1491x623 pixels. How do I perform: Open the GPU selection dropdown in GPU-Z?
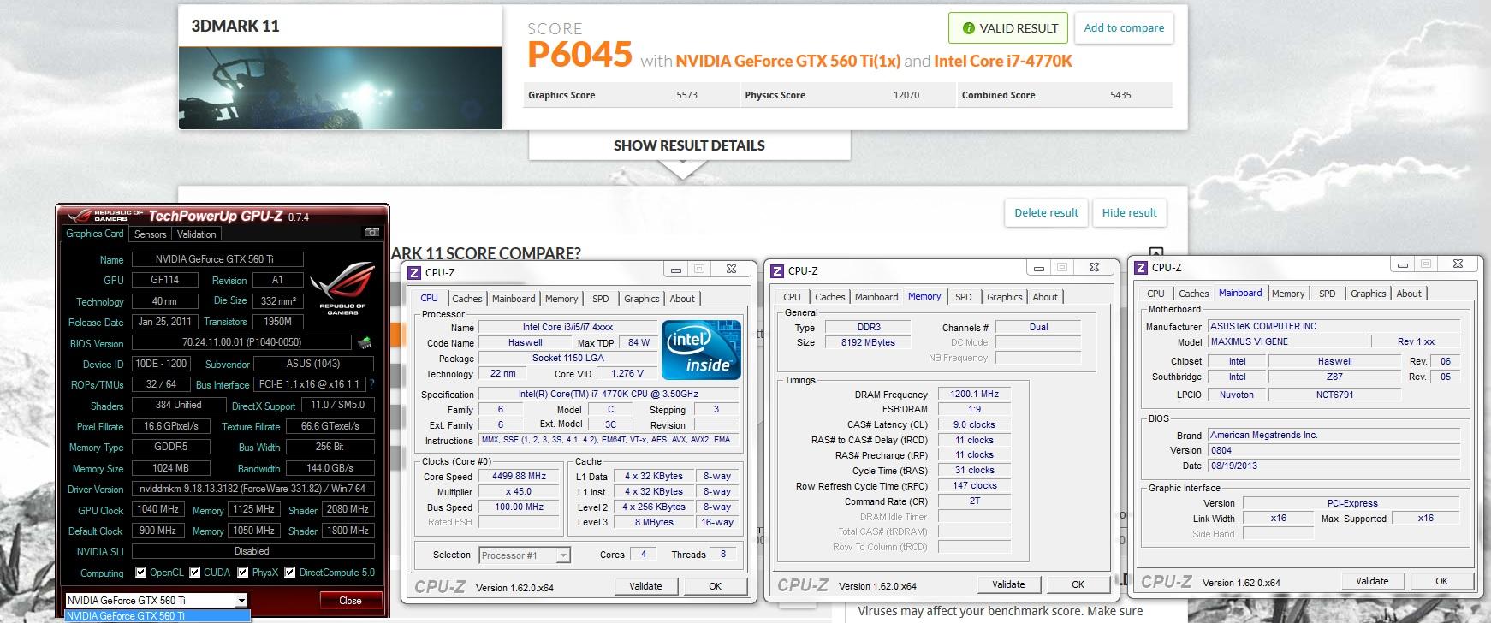pos(242,601)
